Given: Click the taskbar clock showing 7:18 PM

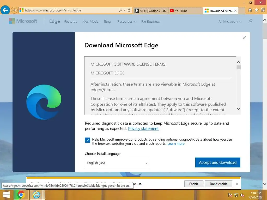Looking at the screenshot, I should coord(256,195).
